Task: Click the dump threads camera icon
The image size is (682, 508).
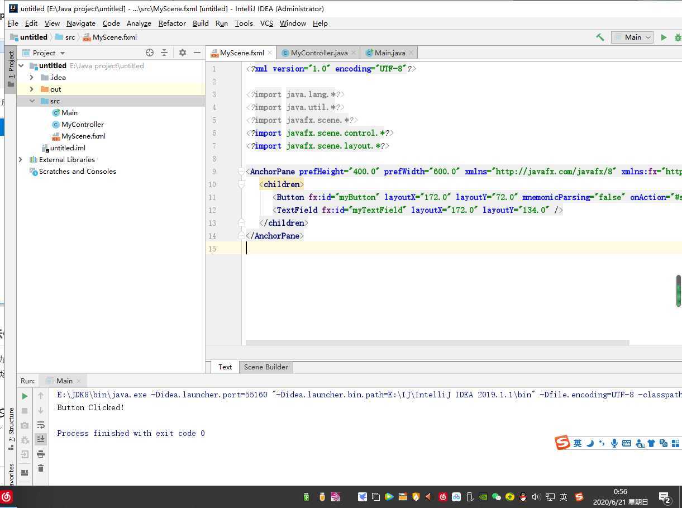Action: coord(25,425)
